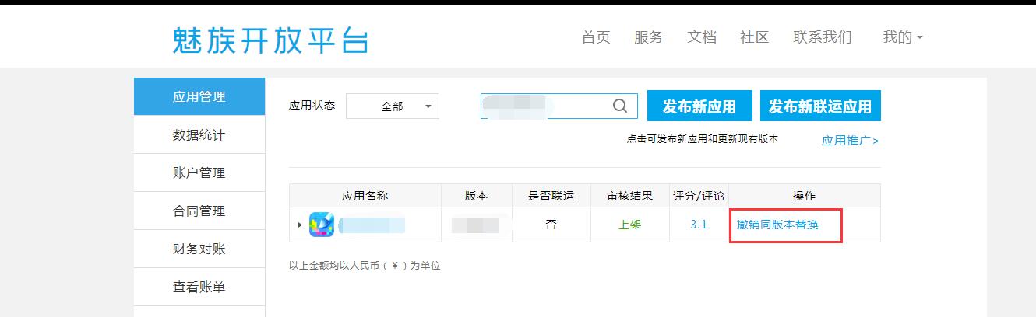
Task: Go to 首页 in top navigation
Action: (596, 37)
